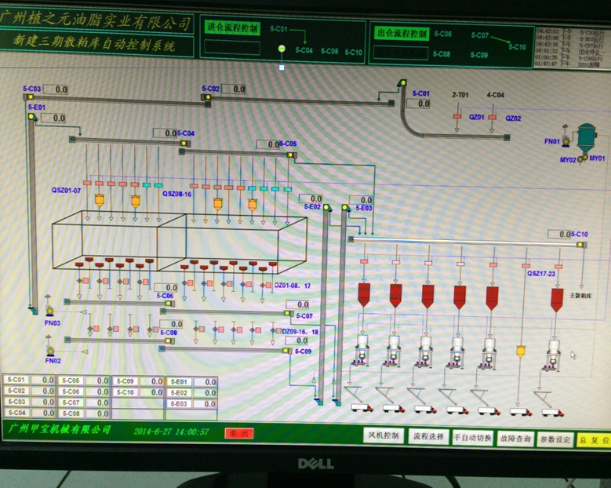Image resolution: width=611 pixels, height=488 pixels.
Task: Click the yellow motor at 5-C10 conveyor end
Action: [x=581, y=245]
